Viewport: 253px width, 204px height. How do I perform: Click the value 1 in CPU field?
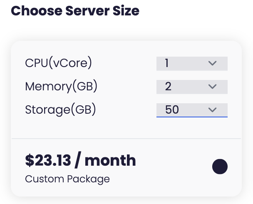click(x=167, y=64)
